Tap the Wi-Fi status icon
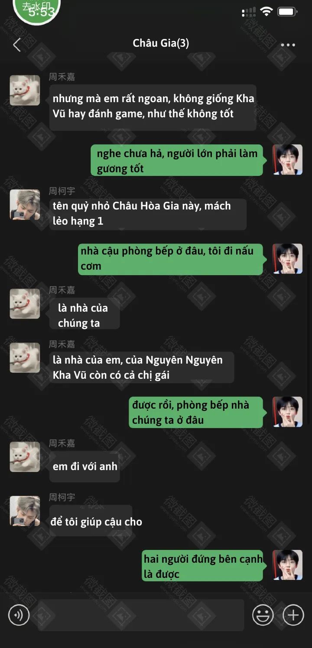The image size is (312, 648). click(x=266, y=12)
